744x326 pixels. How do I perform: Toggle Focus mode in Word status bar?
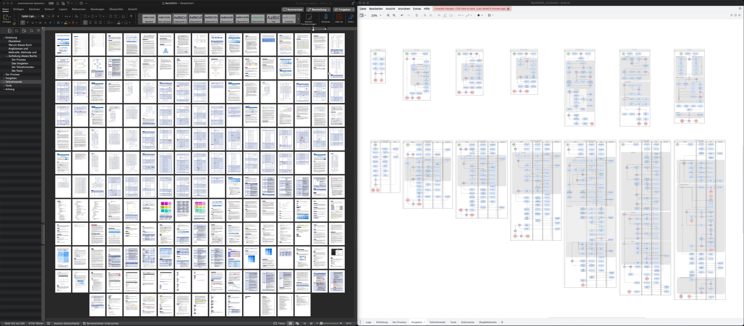pos(279,323)
